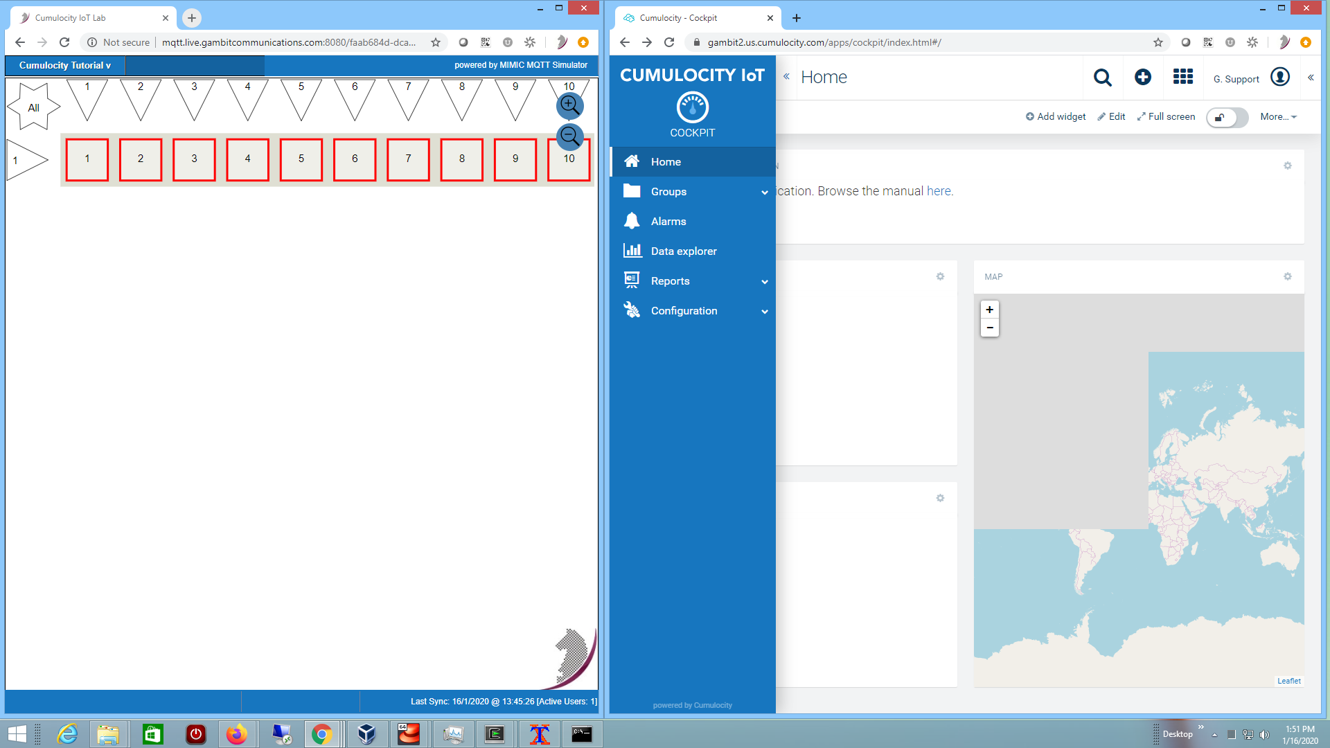Collapse the right drawer double chevron
1330x748 pixels.
1311,78
